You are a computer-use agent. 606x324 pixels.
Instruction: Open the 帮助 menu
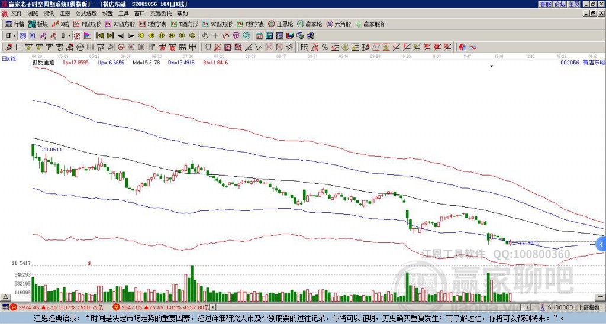pyautogui.click(x=182, y=14)
